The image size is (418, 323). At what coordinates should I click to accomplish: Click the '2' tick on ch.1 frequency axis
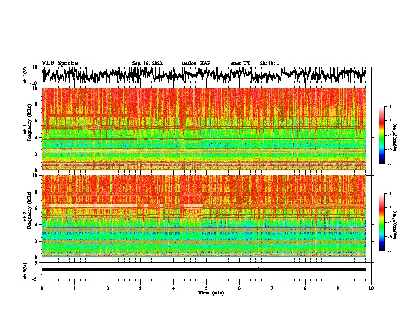[x=36, y=154]
